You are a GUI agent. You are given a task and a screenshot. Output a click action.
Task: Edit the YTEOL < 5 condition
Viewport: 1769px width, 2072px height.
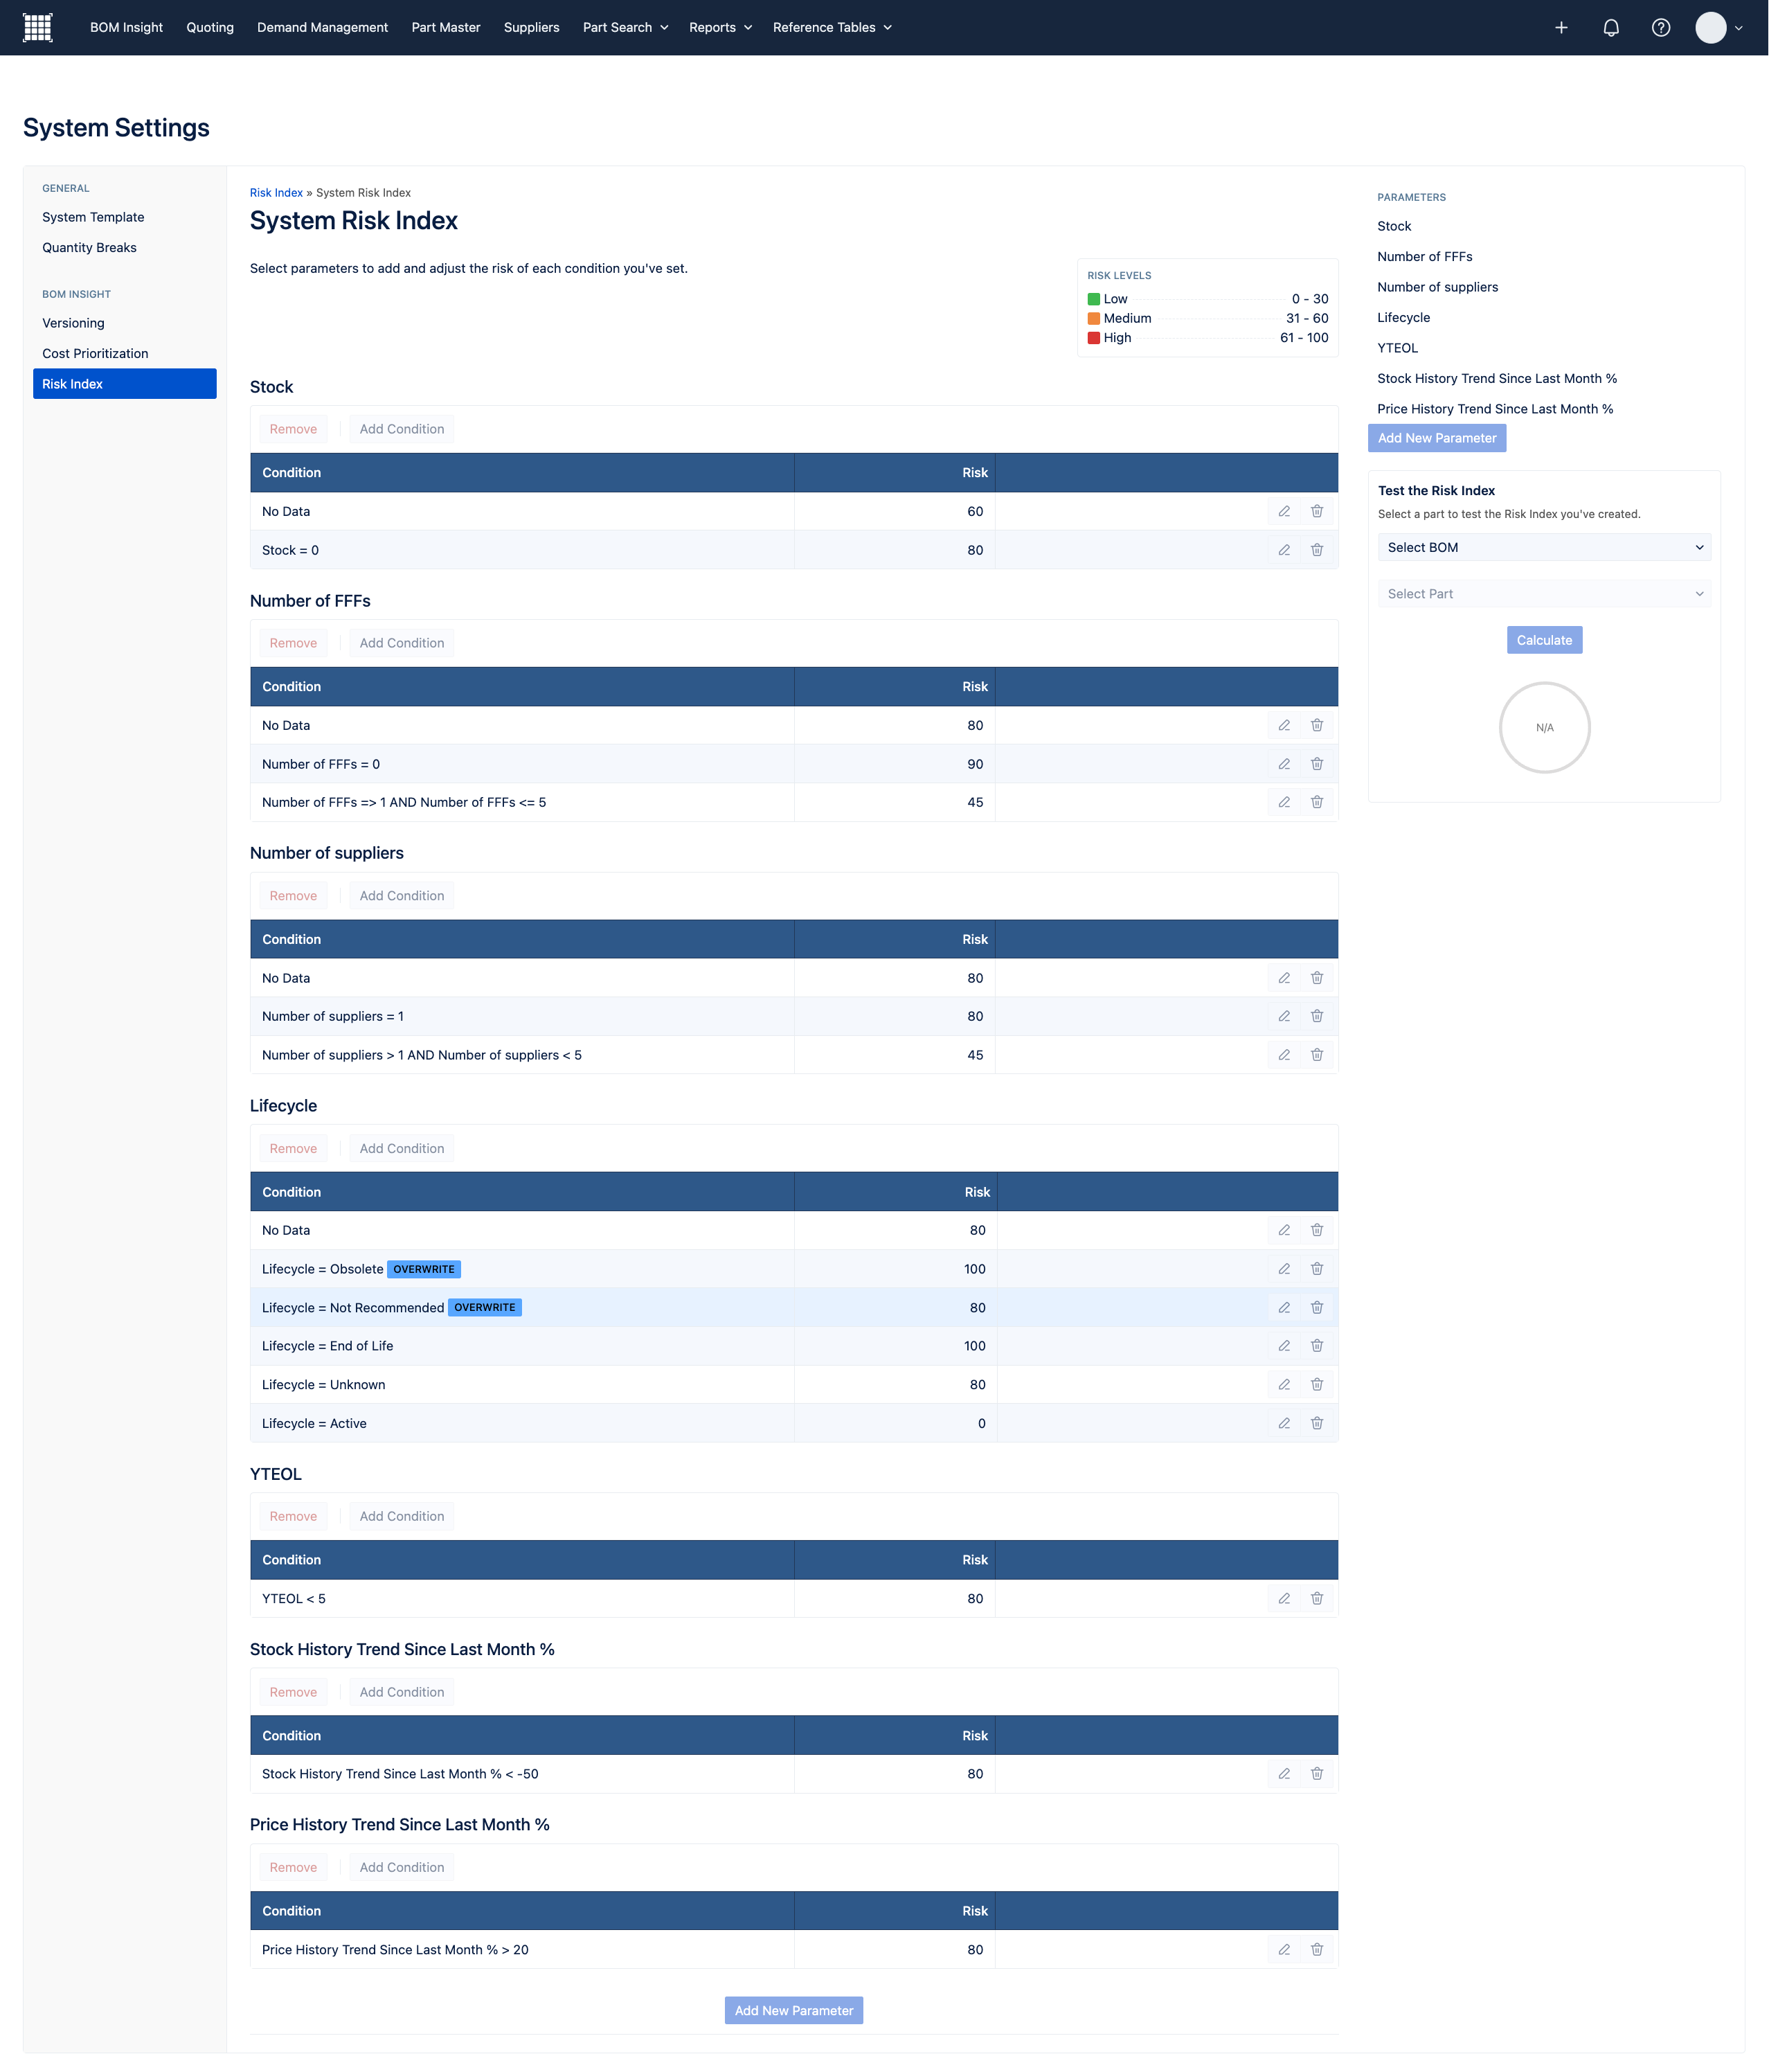pyautogui.click(x=1284, y=1599)
